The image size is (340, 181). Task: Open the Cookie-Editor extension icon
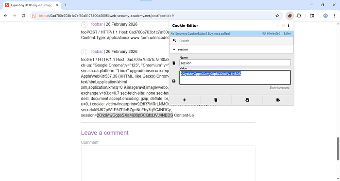(x=289, y=16)
